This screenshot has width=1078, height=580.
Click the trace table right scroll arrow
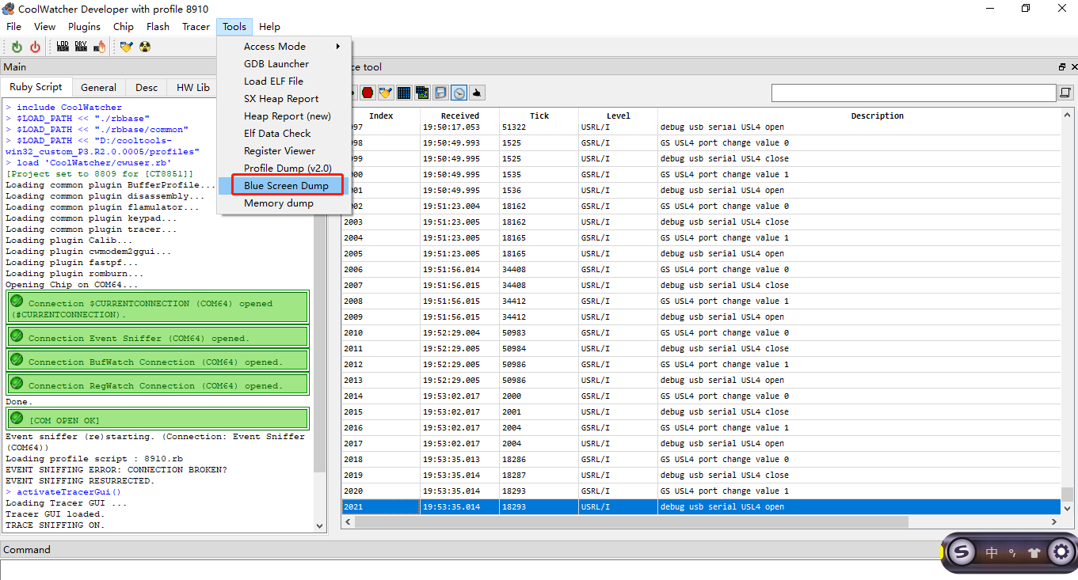coord(1055,521)
